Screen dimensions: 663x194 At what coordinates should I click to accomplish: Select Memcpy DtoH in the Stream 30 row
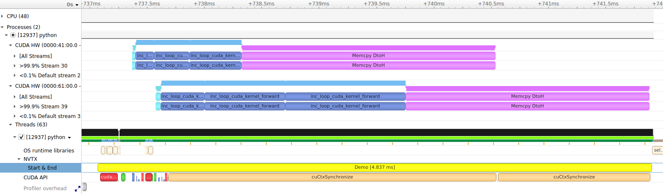(368, 66)
